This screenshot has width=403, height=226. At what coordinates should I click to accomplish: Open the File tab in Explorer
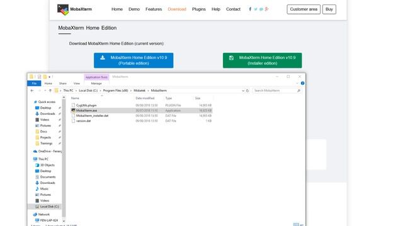(x=34, y=83)
